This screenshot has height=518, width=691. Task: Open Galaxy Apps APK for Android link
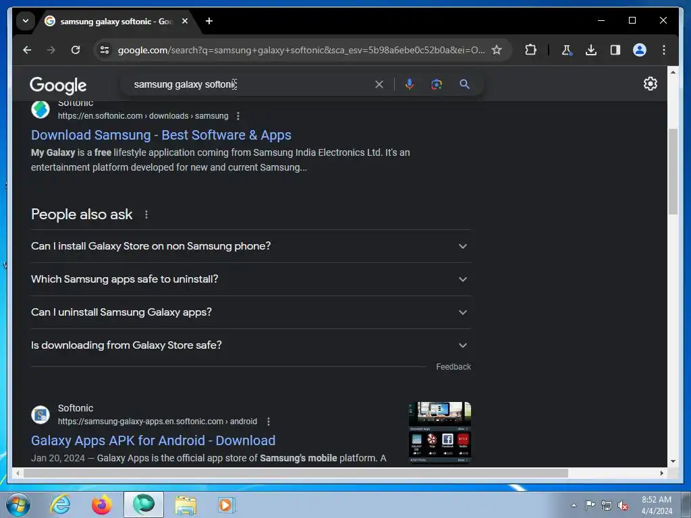point(153,440)
